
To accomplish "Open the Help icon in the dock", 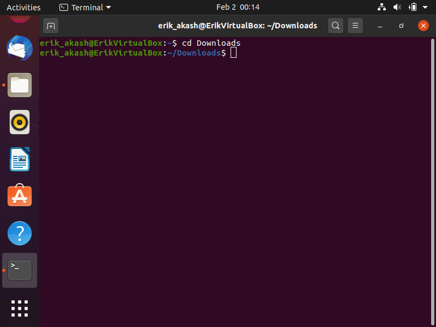I will 20,233.
